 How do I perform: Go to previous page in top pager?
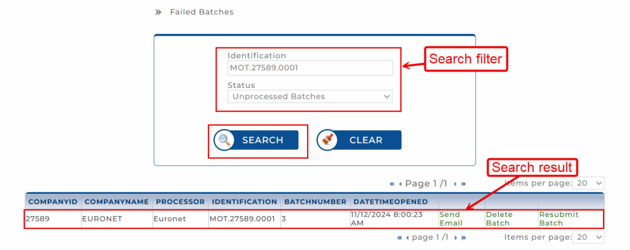click(400, 184)
